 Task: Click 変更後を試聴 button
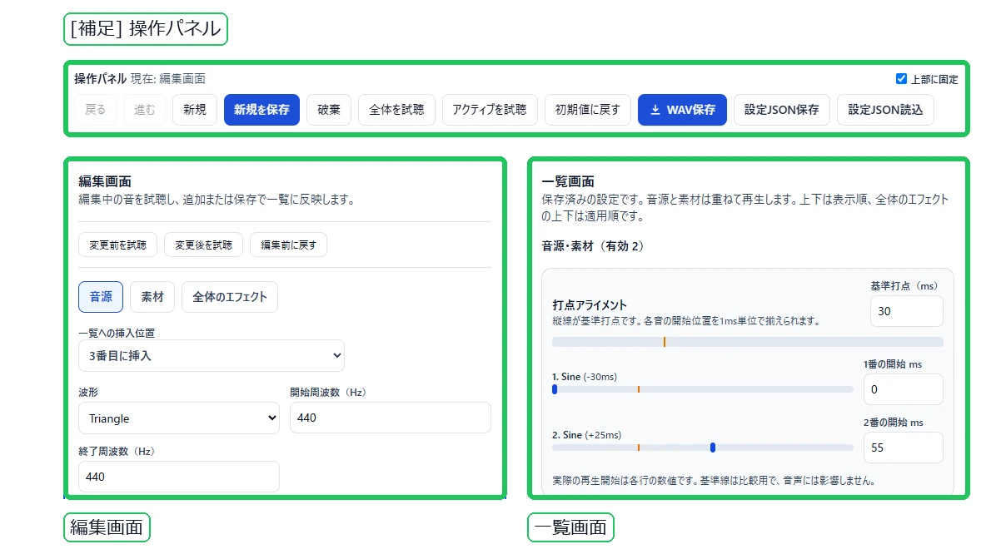[x=203, y=245]
